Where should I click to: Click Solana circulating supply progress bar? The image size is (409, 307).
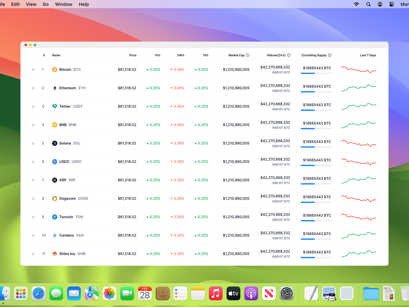coord(316,147)
